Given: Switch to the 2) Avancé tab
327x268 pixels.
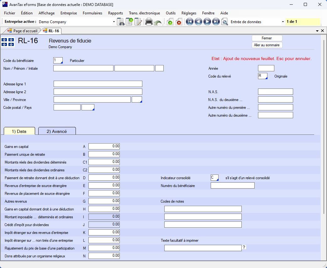Looking at the screenshot, I should coord(57,131).
